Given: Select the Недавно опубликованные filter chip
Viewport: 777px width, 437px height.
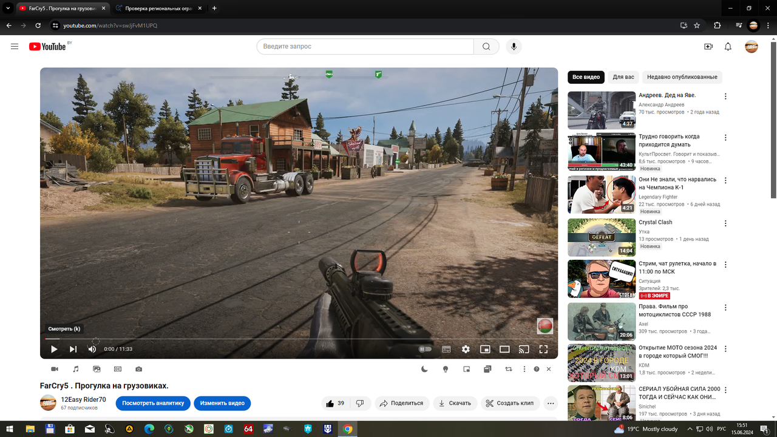Looking at the screenshot, I should pyautogui.click(x=682, y=77).
